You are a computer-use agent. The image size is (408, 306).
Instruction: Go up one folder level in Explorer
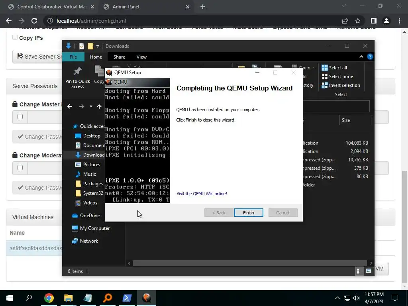click(x=99, y=106)
